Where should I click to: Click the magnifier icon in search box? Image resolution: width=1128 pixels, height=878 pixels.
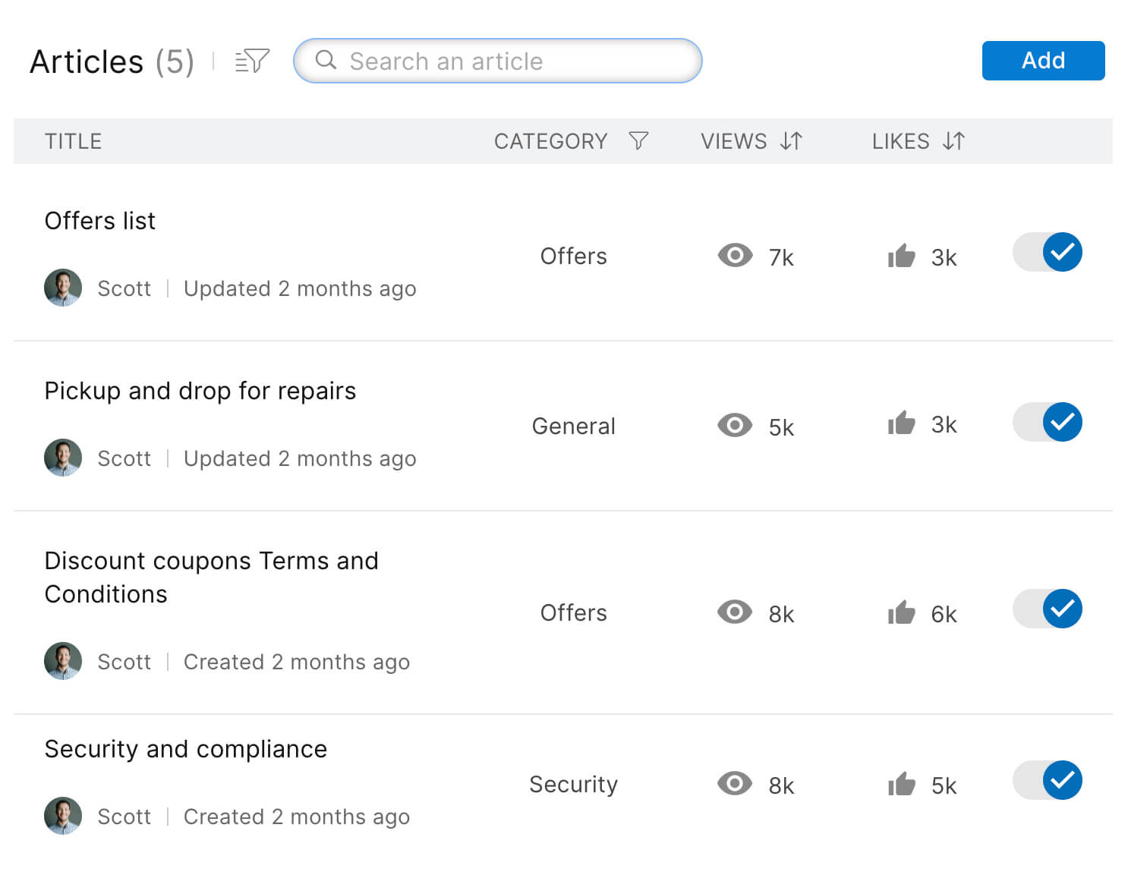(326, 60)
